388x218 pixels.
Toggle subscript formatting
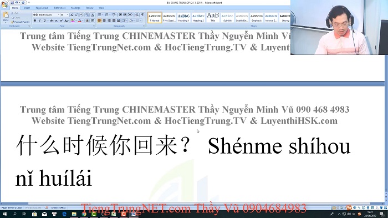[57, 21]
